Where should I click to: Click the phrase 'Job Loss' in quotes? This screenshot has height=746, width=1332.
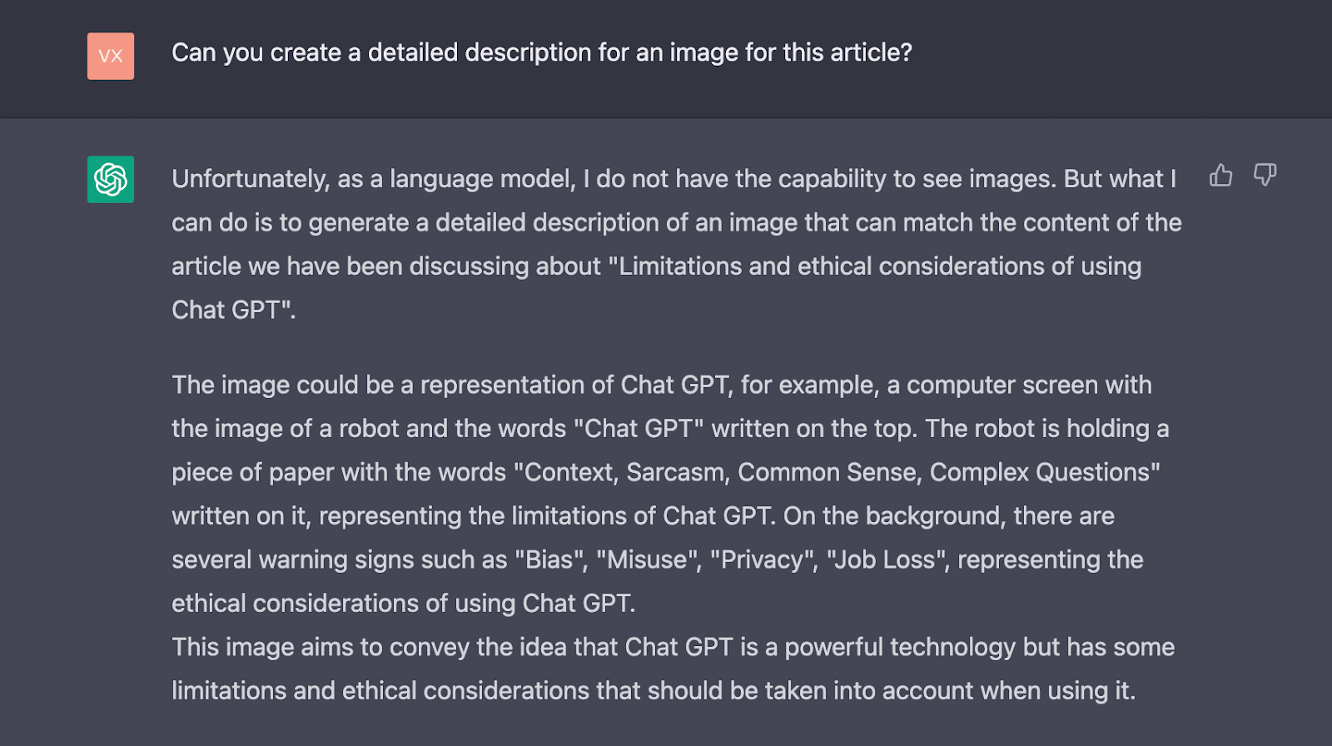click(x=886, y=559)
